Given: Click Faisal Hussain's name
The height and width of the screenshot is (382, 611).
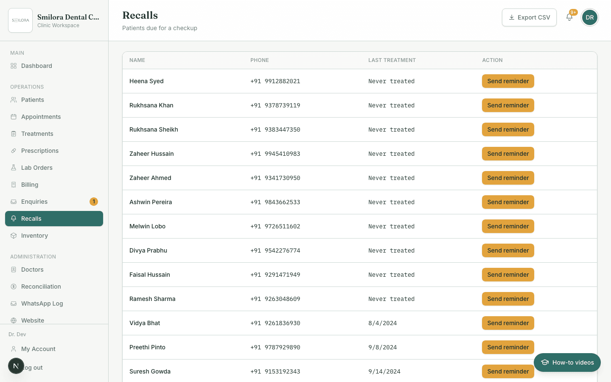Looking at the screenshot, I should click(x=150, y=275).
